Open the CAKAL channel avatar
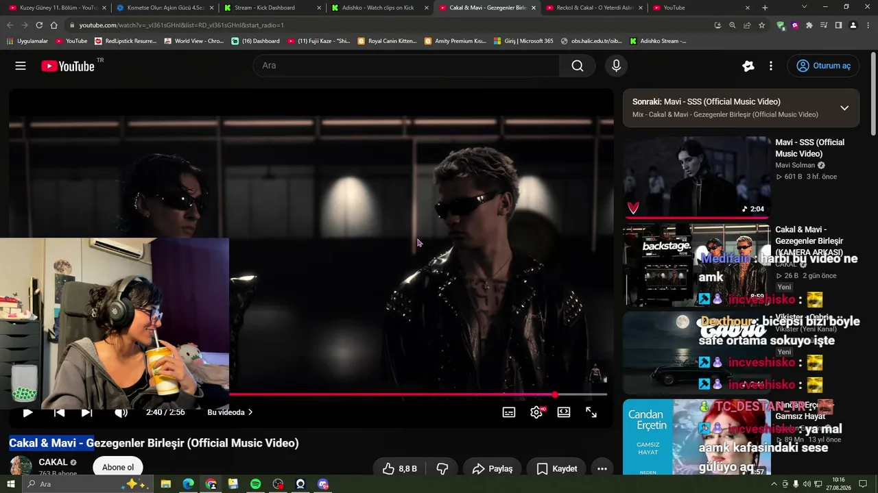878x493 pixels. [x=21, y=466]
